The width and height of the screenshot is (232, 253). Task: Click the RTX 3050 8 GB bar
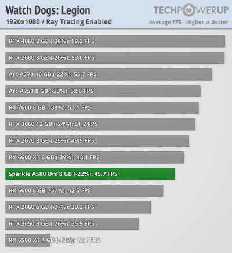(72, 224)
